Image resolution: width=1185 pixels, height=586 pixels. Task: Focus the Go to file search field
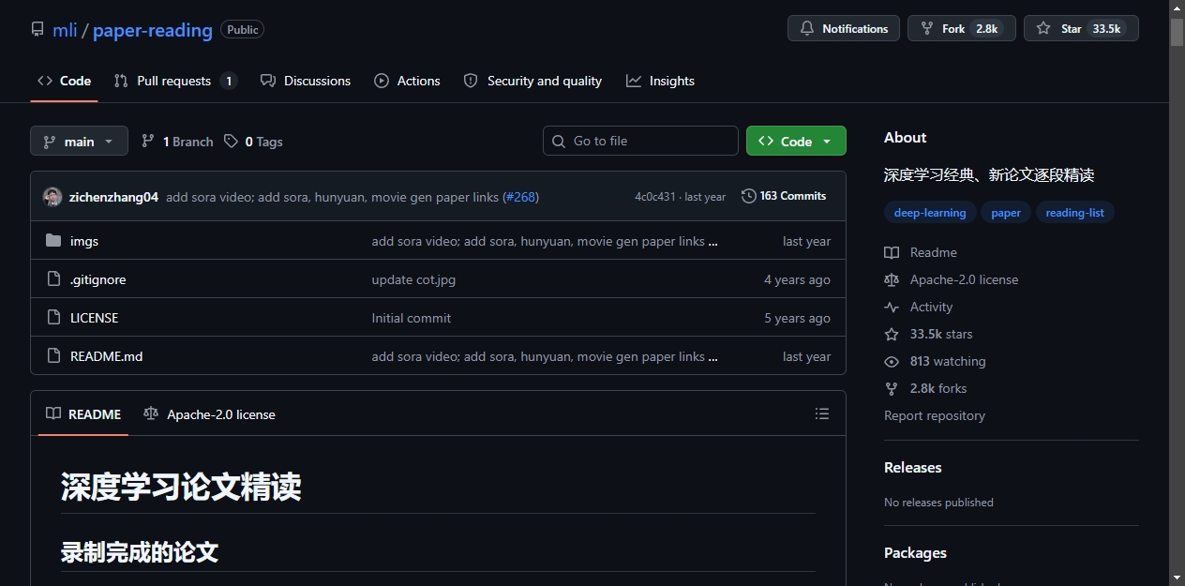pos(640,141)
